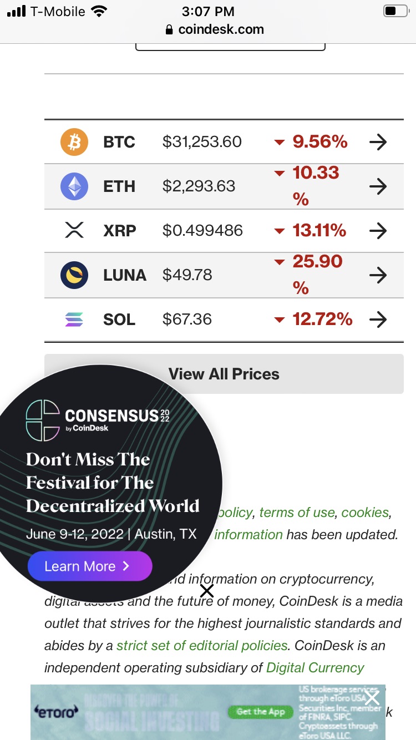Image resolution: width=416 pixels, height=740 pixels.
Task: Tap the XRP logo icon
Action: click(74, 230)
